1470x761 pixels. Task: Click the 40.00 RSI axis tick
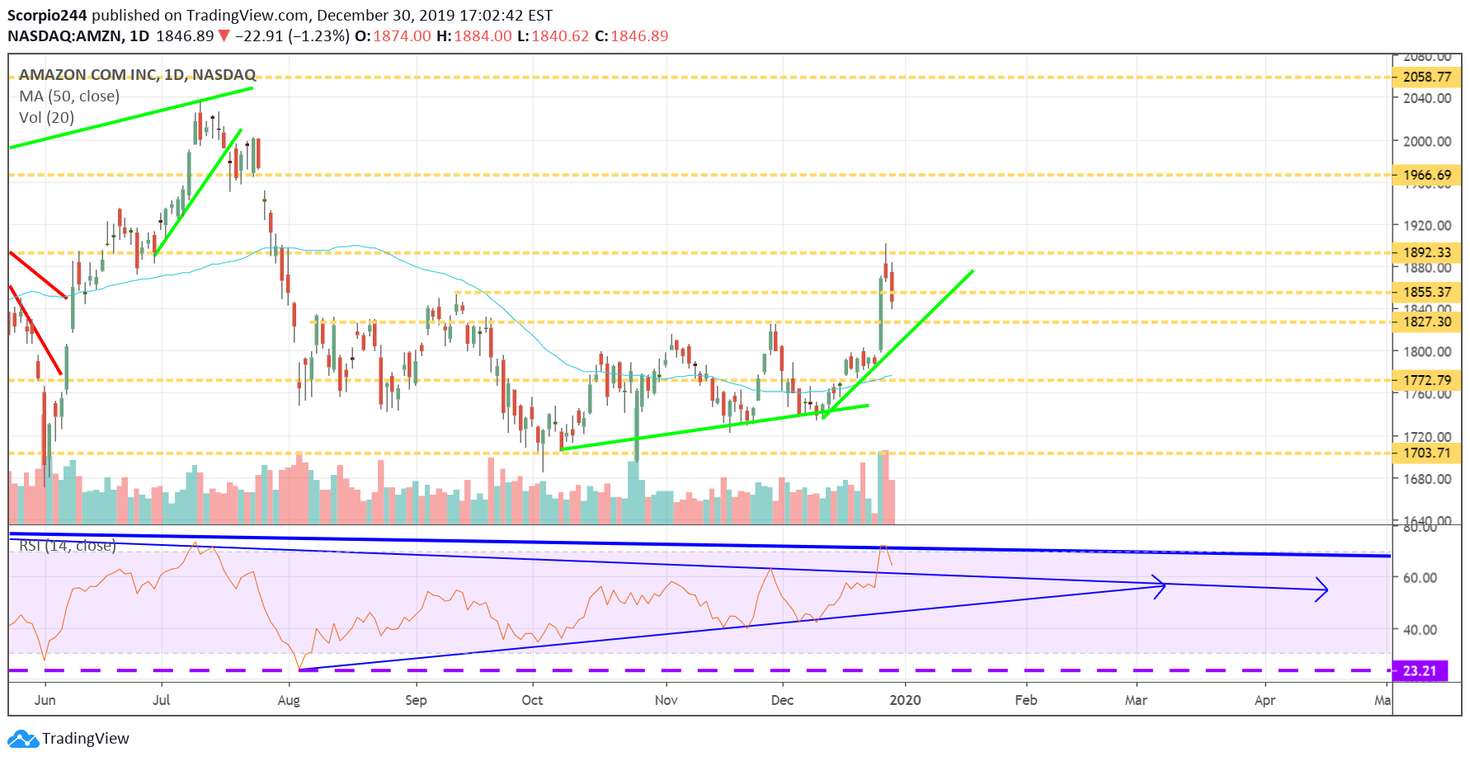click(1421, 630)
